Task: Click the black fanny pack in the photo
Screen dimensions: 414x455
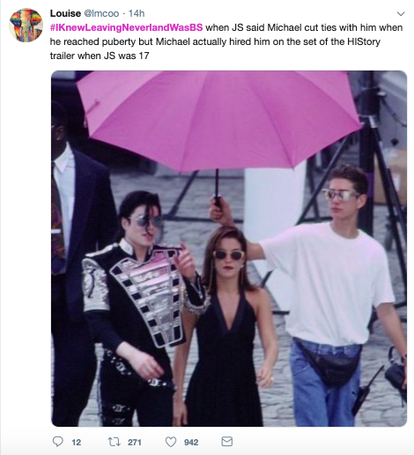Action: pos(328,362)
